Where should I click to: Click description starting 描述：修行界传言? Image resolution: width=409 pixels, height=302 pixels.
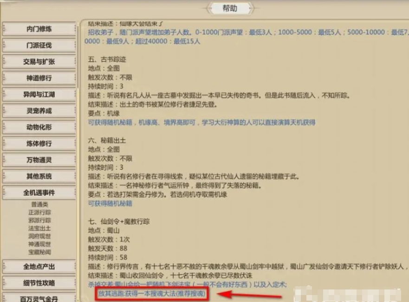click(248, 266)
